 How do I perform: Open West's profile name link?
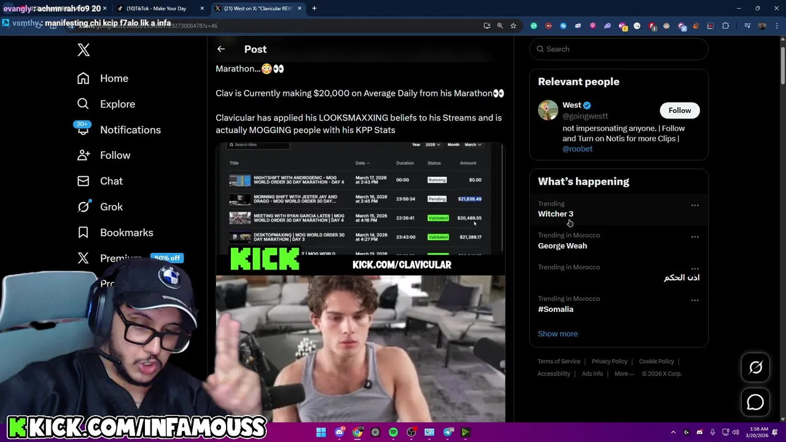coord(572,105)
